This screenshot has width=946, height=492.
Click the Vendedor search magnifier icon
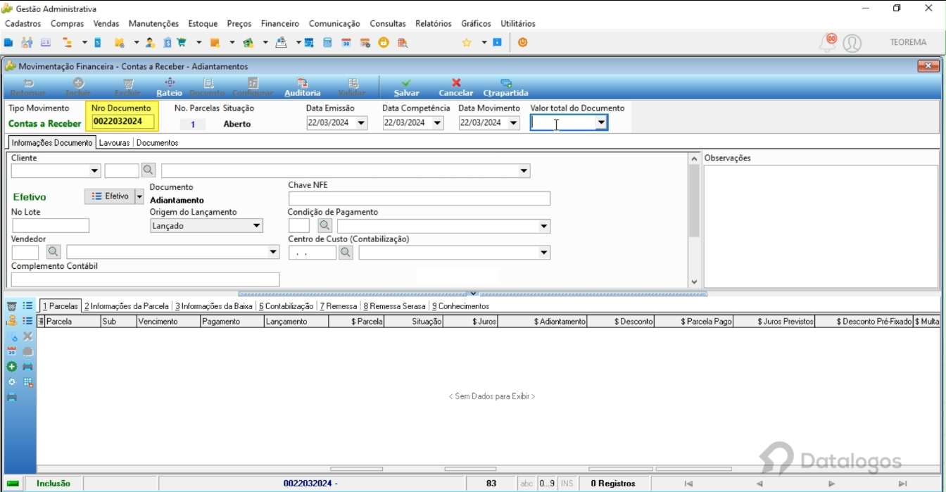point(53,252)
